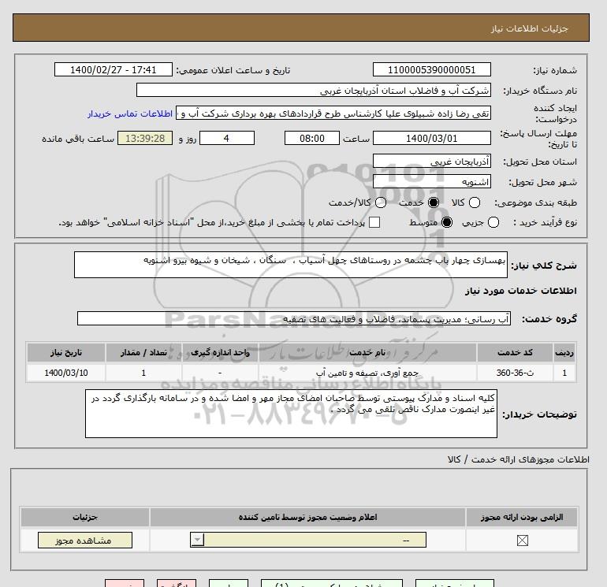The image size is (607, 587).
Task: Click the نوع فرآیند خرید label
Action: 546,222
